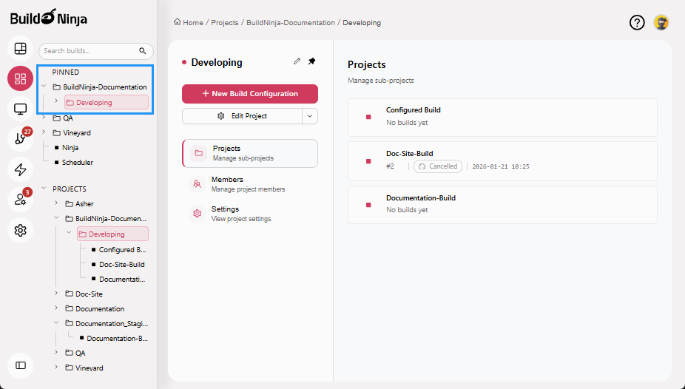Open the settings gear icon in sidebar
This screenshot has width=685, height=389.
[21, 230]
